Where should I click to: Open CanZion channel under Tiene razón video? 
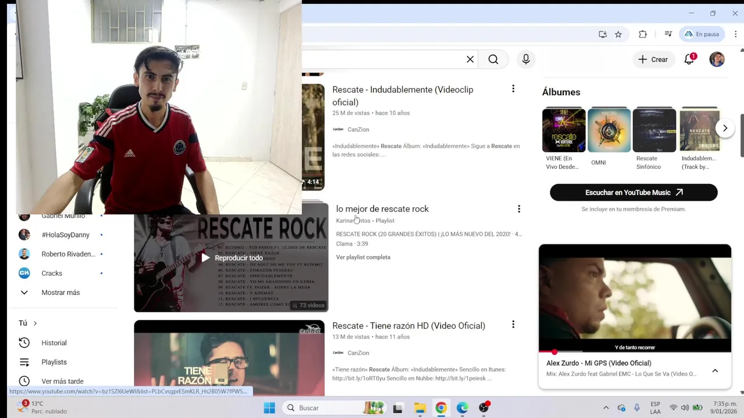358,353
